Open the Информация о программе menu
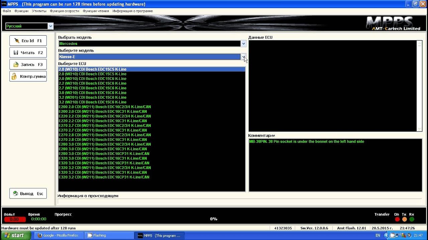This screenshot has height=240, width=428. click(x=132, y=11)
